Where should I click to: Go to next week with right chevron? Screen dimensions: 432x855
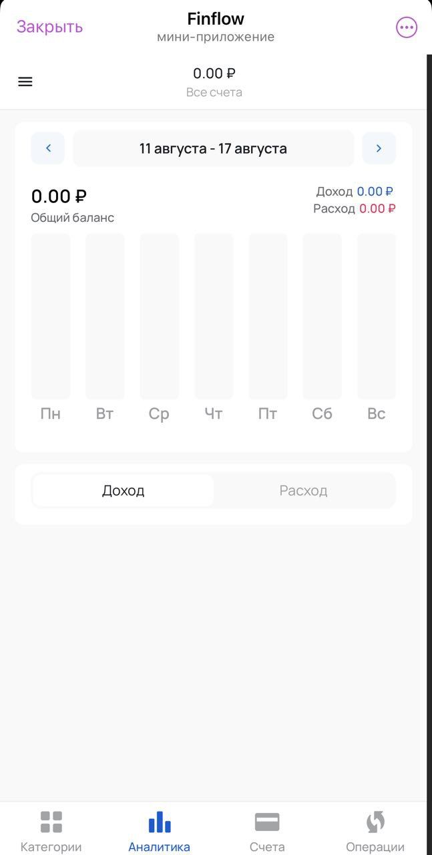pos(379,148)
